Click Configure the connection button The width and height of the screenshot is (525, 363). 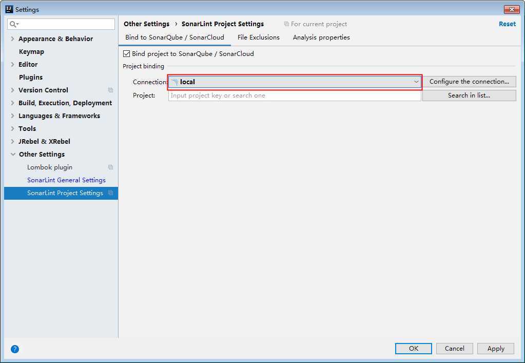[469, 82]
